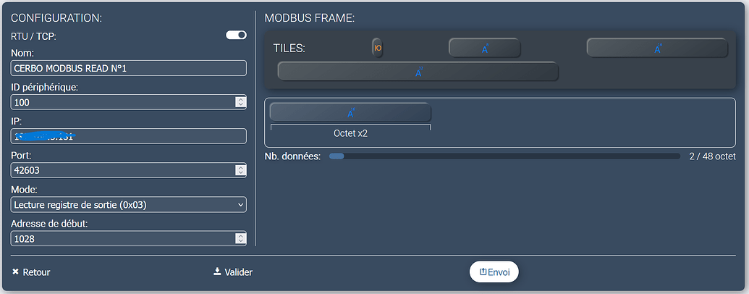The width and height of the screenshot is (749, 294).
Task: Click the ID périphérique spinner arrows
Action: click(x=241, y=103)
